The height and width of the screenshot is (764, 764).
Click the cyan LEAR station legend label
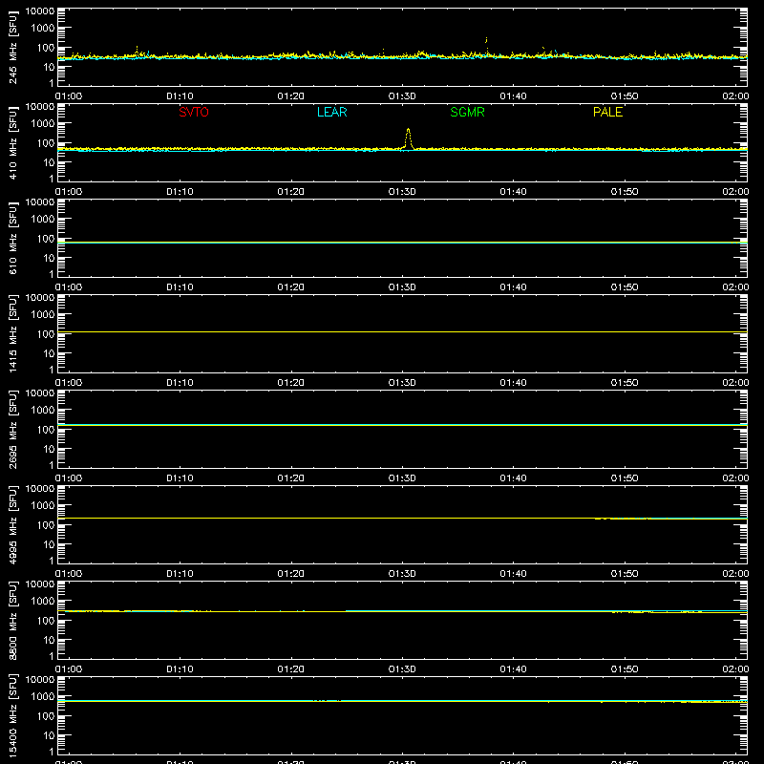[331, 112]
